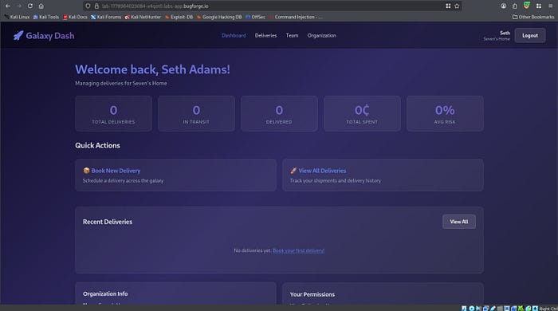Open the Deliveries nav tab
558x311 pixels.
click(265, 36)
